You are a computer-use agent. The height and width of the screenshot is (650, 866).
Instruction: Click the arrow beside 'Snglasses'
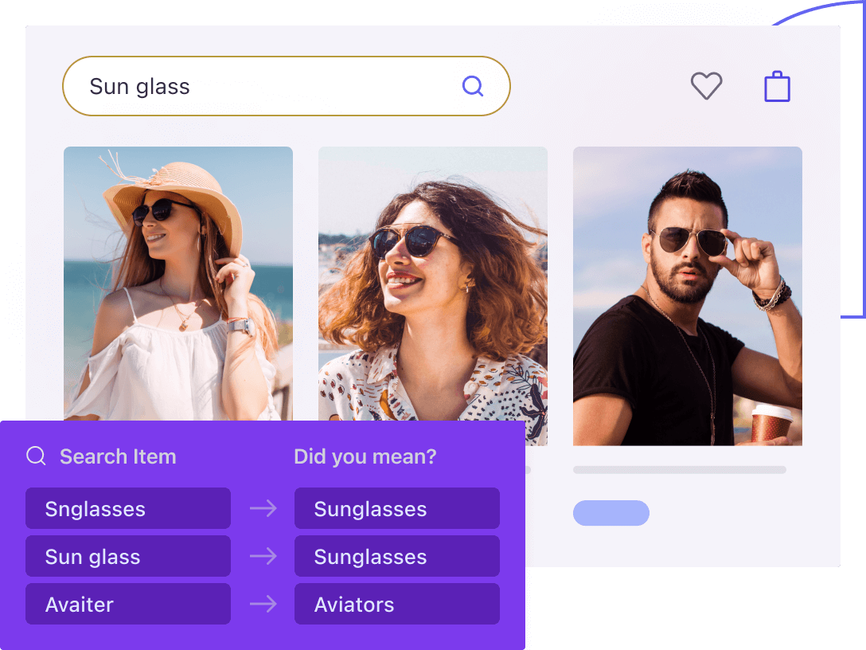point(263,508)
